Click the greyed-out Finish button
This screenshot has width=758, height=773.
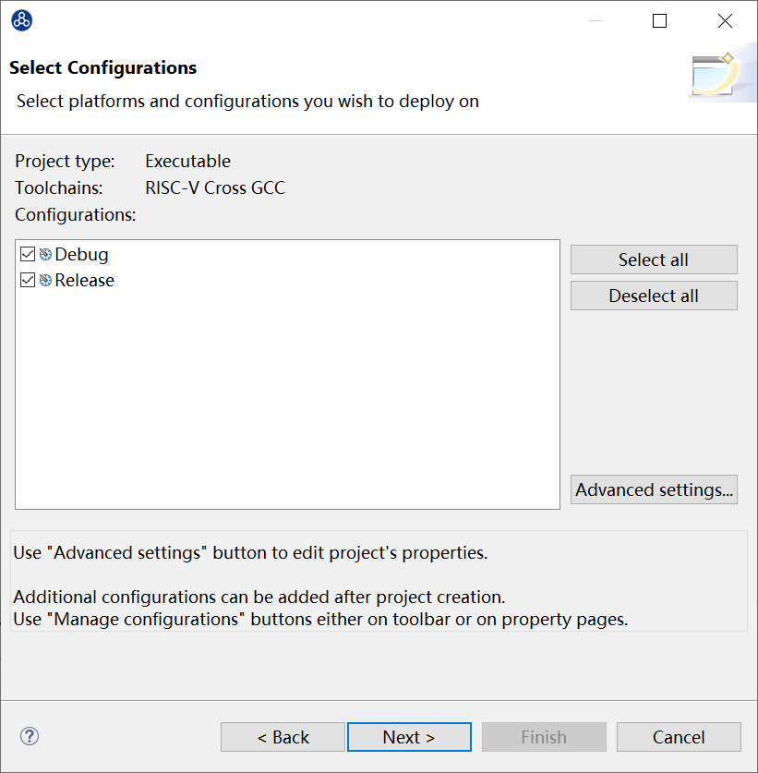click(544, 737)
